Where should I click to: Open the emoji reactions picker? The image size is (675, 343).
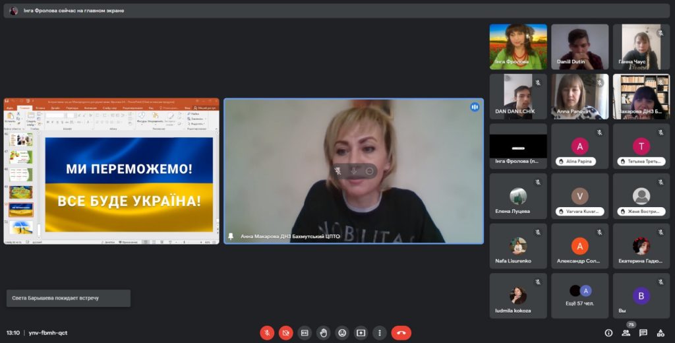click(341, 333)
